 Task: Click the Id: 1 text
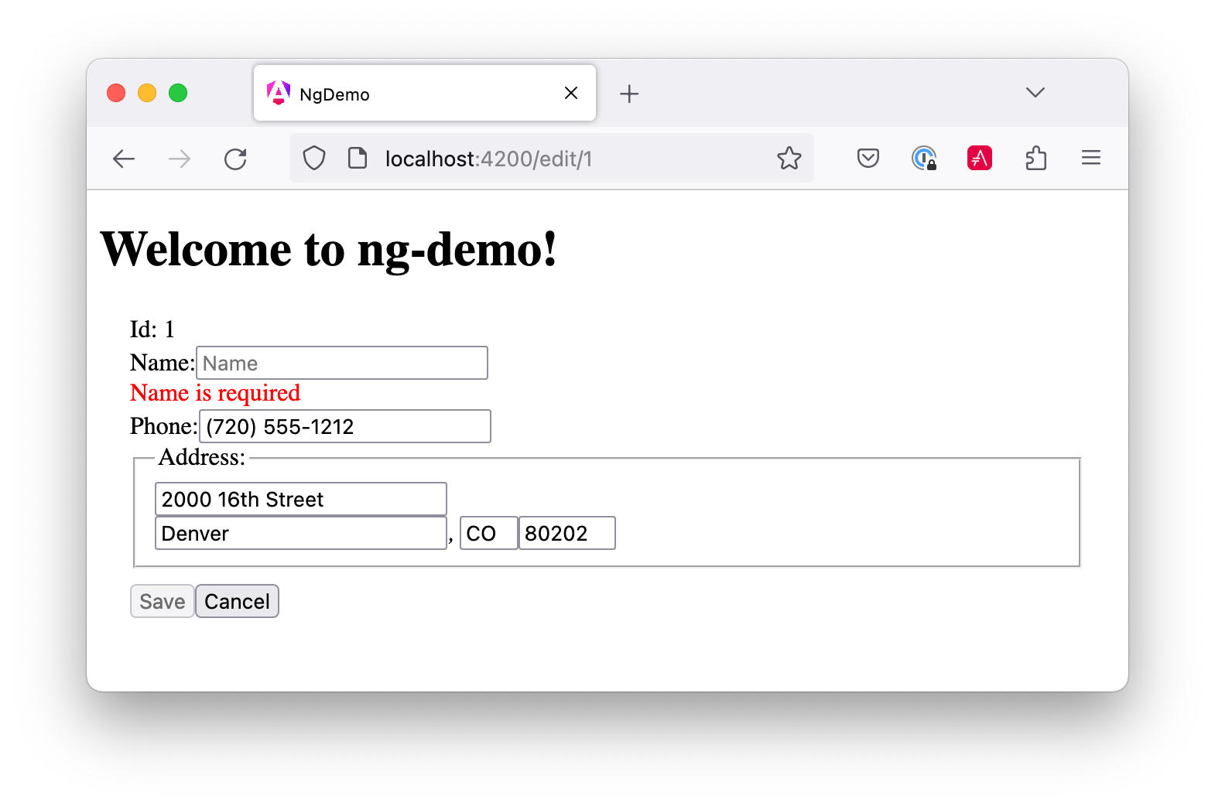pyautogui.click(x=152, y=330)
